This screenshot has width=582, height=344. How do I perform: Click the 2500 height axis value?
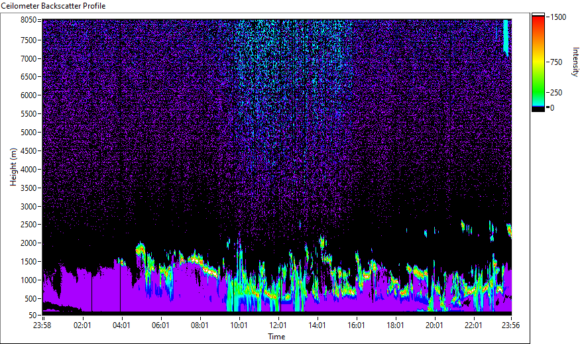29,225
